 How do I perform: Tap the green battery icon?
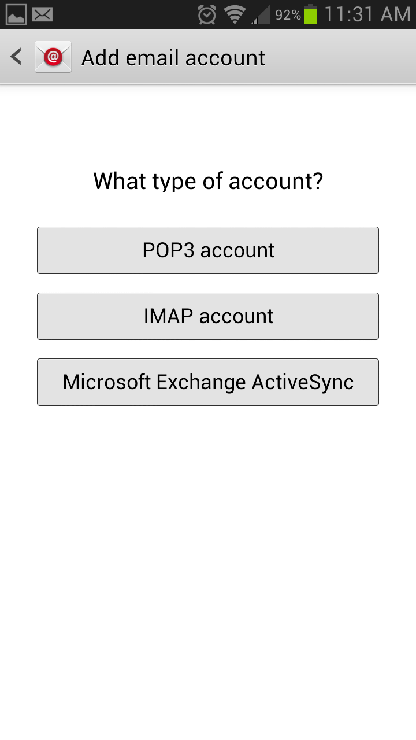coord(311,14)
